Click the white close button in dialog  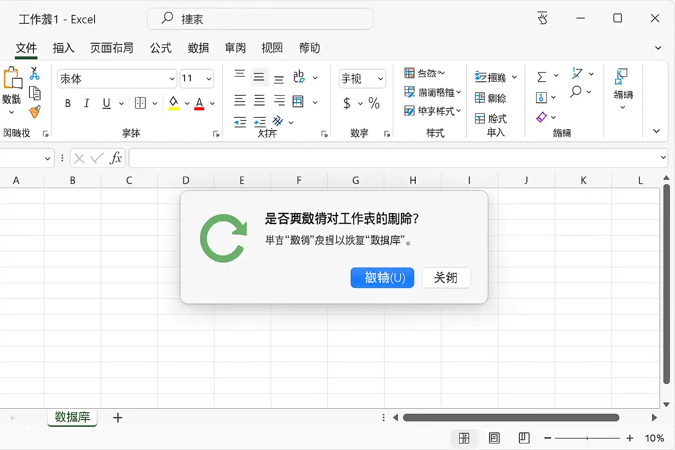pyautogui.click(x=446, y=278)
